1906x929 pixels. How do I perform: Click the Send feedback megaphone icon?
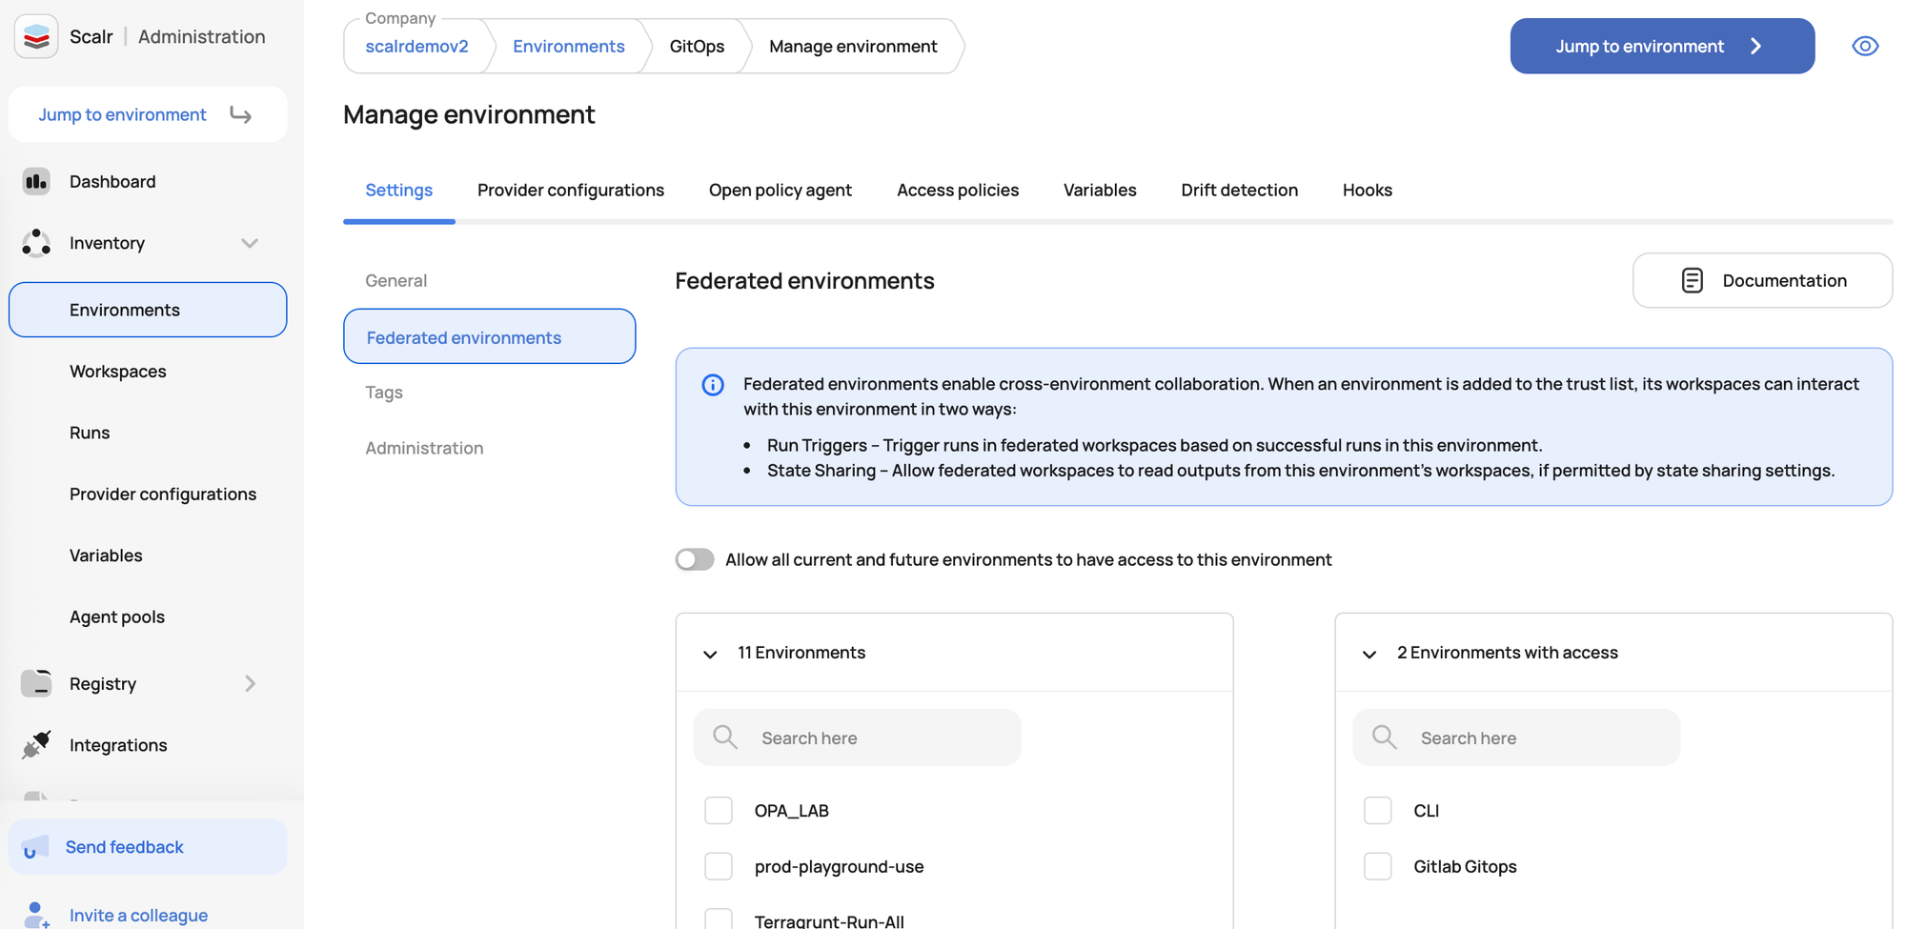(x=35, y=847)
